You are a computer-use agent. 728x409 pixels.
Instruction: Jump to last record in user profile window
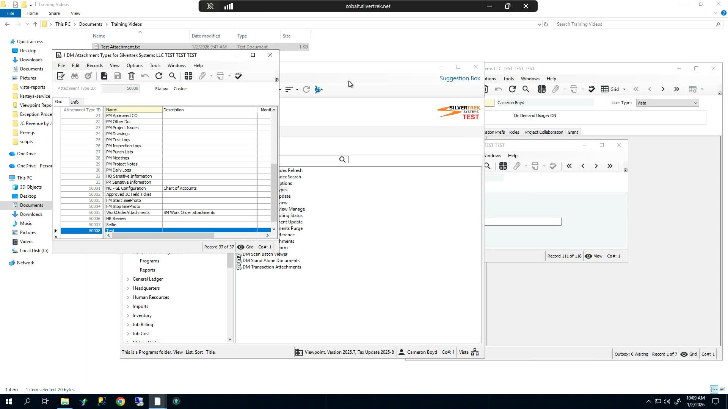pos(677,89)
